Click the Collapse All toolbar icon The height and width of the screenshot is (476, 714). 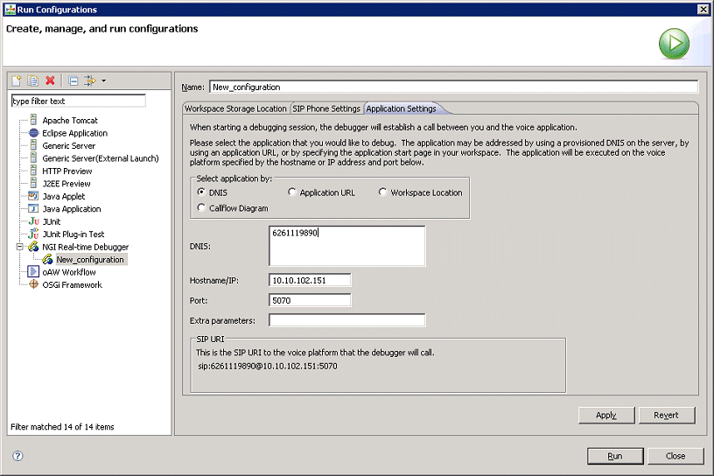point(73,80)
